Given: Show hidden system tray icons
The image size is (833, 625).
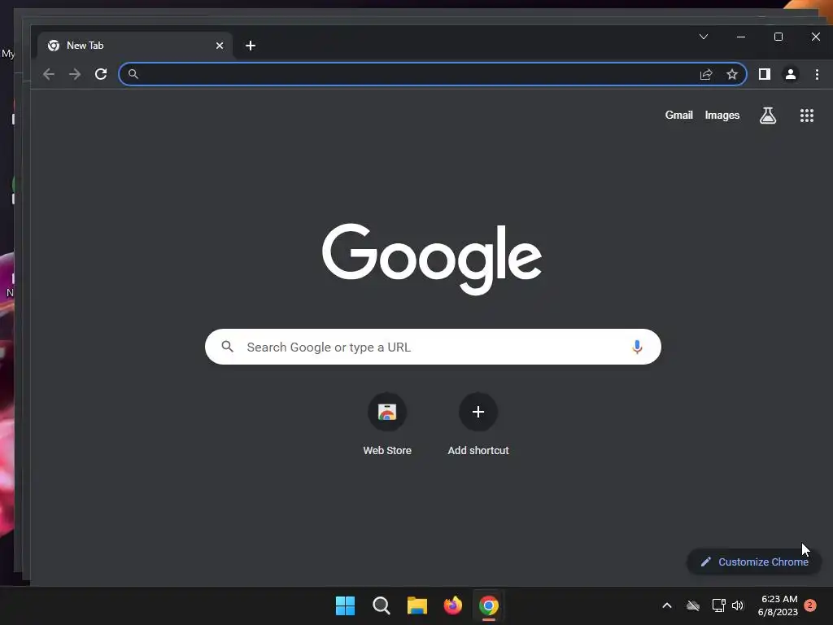Looking at the screenshot, I should coord(667,605).
